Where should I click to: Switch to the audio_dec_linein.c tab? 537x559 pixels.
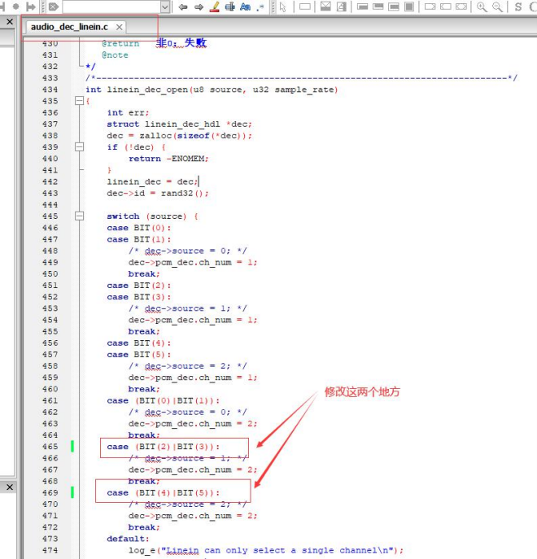coord(69,27)
